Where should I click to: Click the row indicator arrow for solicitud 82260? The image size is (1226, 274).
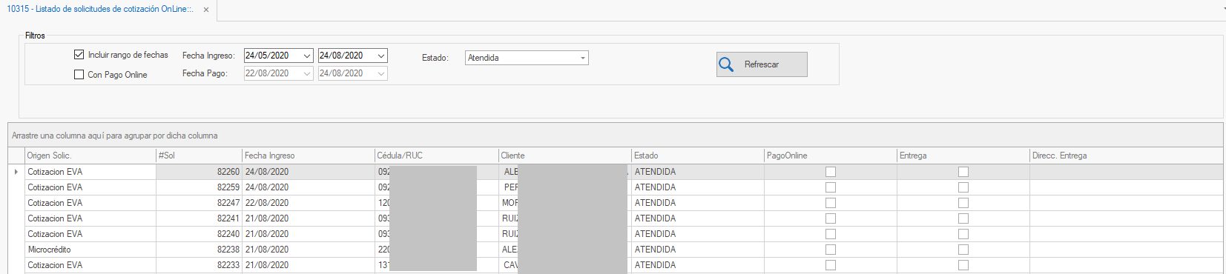(16, 172)
